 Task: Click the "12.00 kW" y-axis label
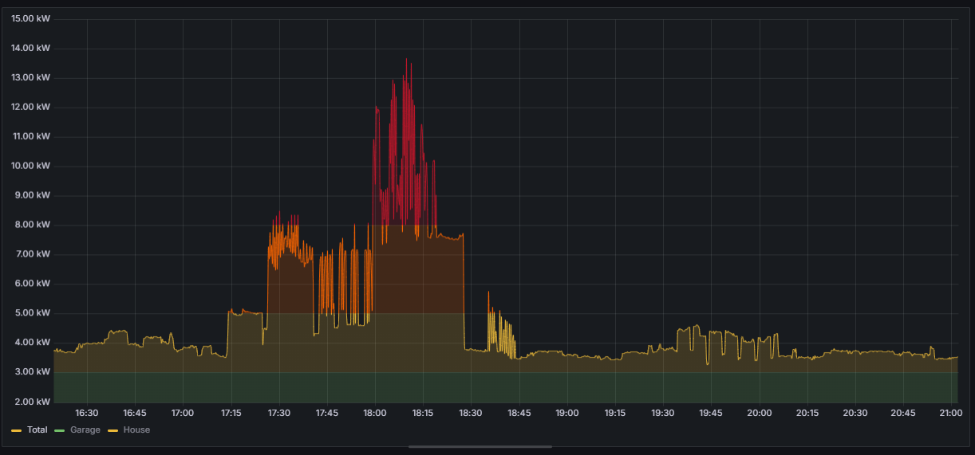[x=30, y=107]
